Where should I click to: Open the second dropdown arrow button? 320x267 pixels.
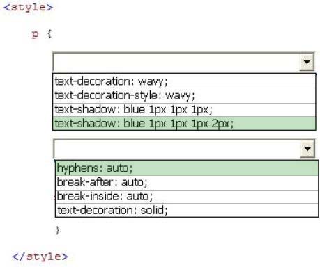(307, 149)
